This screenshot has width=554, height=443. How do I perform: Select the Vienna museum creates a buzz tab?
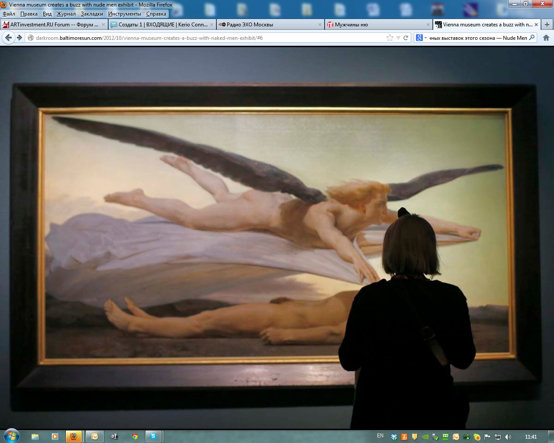487,25
